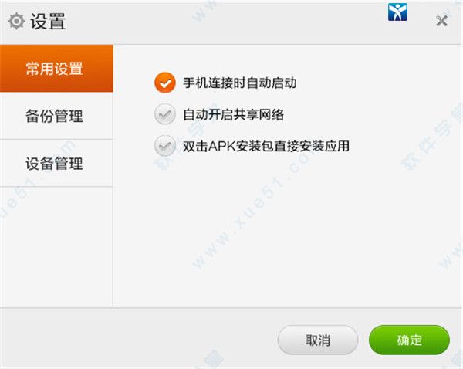Click empty sidebar area below 设备管理
463x369 pixels.
tap(56, 247)
